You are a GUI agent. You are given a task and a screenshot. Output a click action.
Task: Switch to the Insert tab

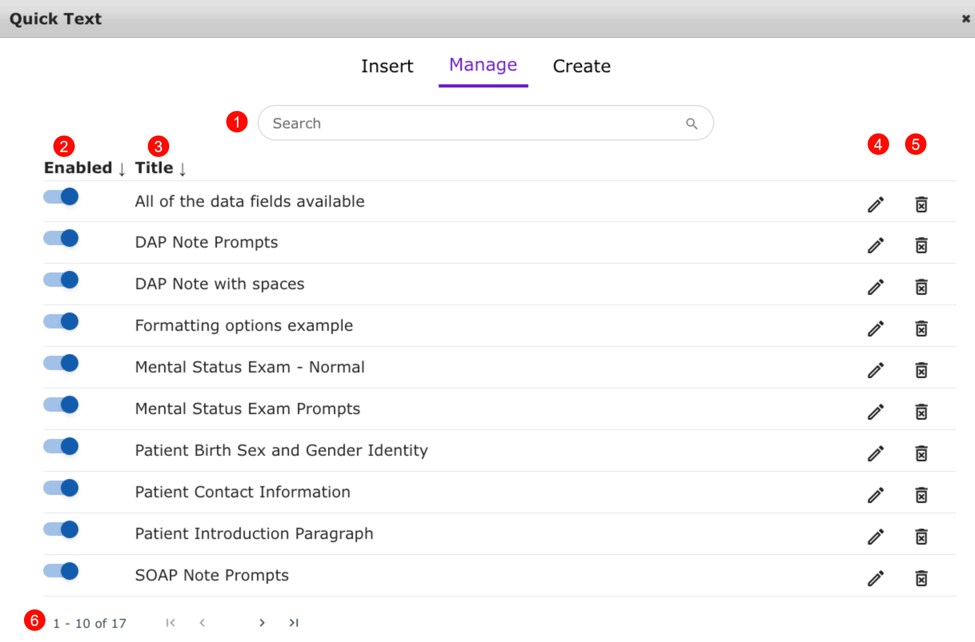point(387,66)
